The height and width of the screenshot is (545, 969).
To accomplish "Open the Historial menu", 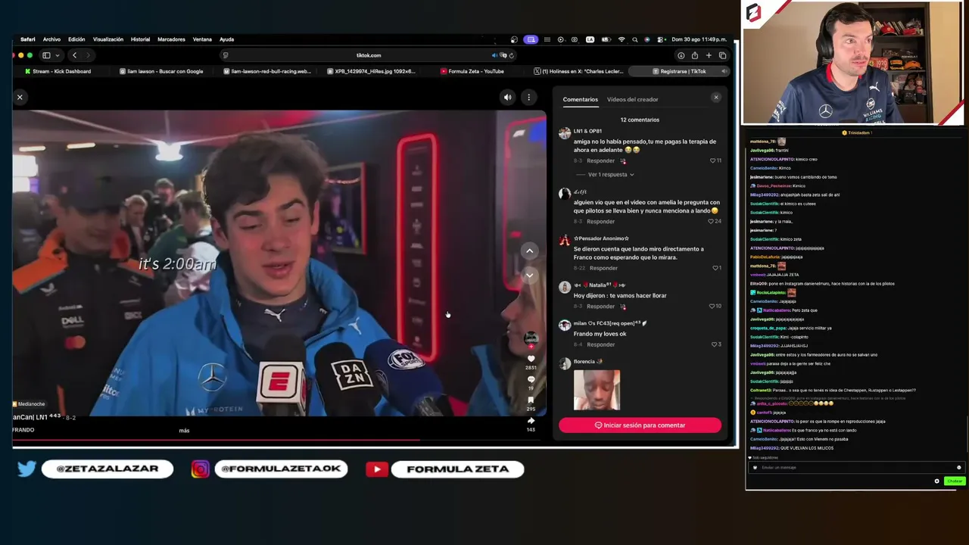I will [140, 39].
